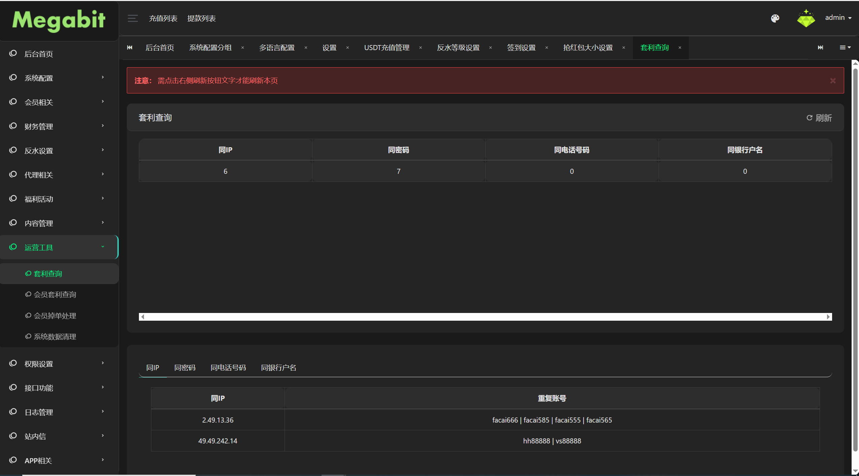Image resolution: width=859 pixels, height=476 pixels.
Task: Switch to the 同银行户名 tab
Action: point(278,367)
